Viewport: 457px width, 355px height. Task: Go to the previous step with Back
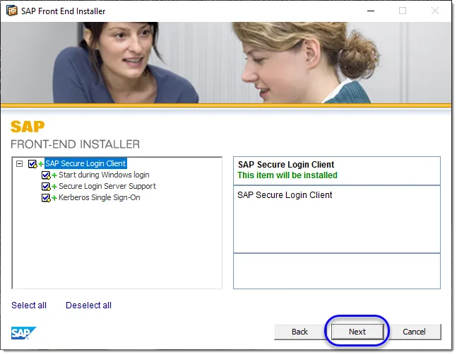pyautogui.click(x=299, y=332)
